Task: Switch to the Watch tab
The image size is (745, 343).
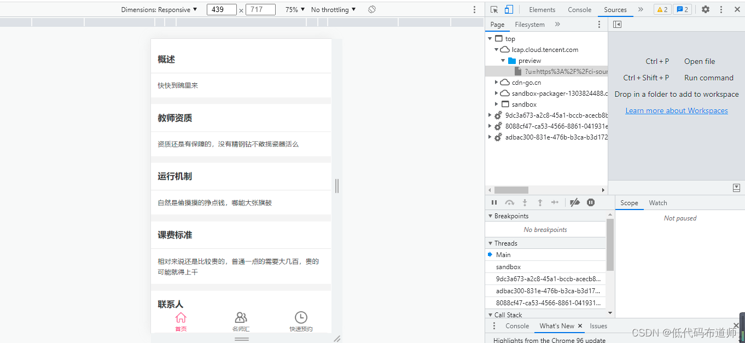Action: pyautogui.click(x=657, y=203)
